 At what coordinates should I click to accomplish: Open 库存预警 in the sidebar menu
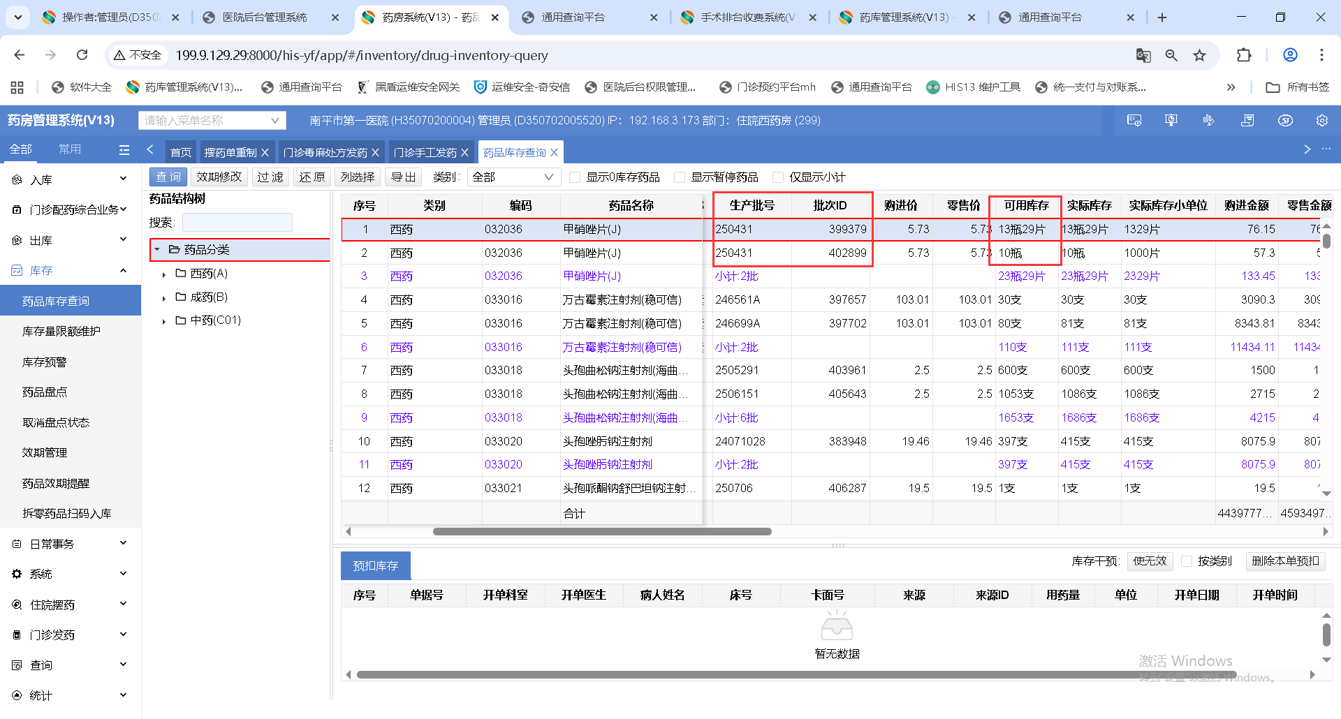(x=45, y=362)
